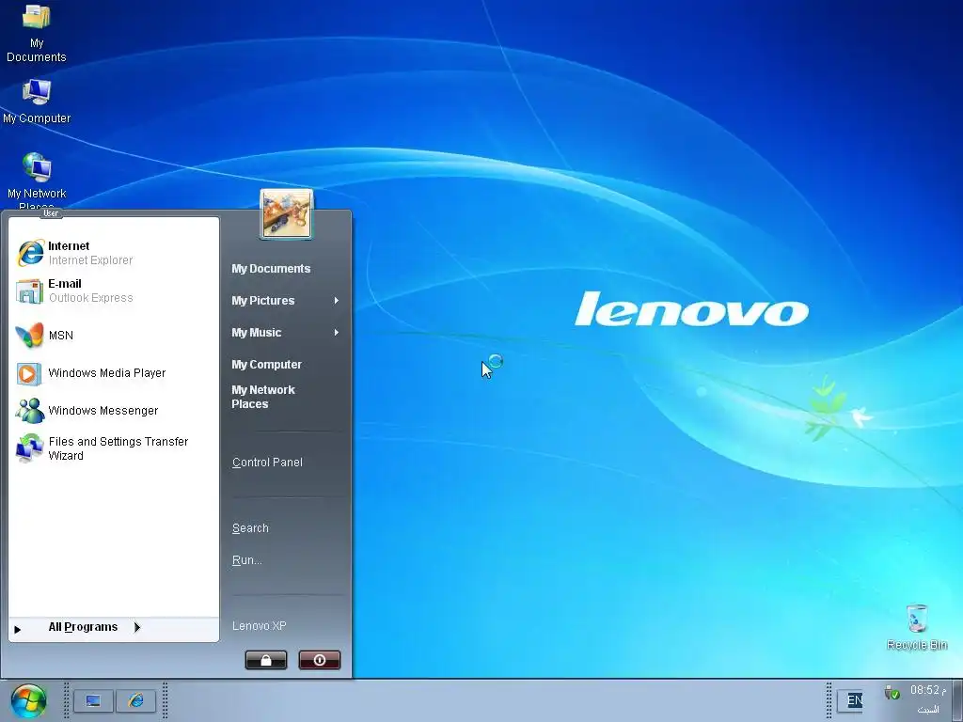Click the lock computer button
Viewport: 963px width, 722px height.
pos(266,660)
